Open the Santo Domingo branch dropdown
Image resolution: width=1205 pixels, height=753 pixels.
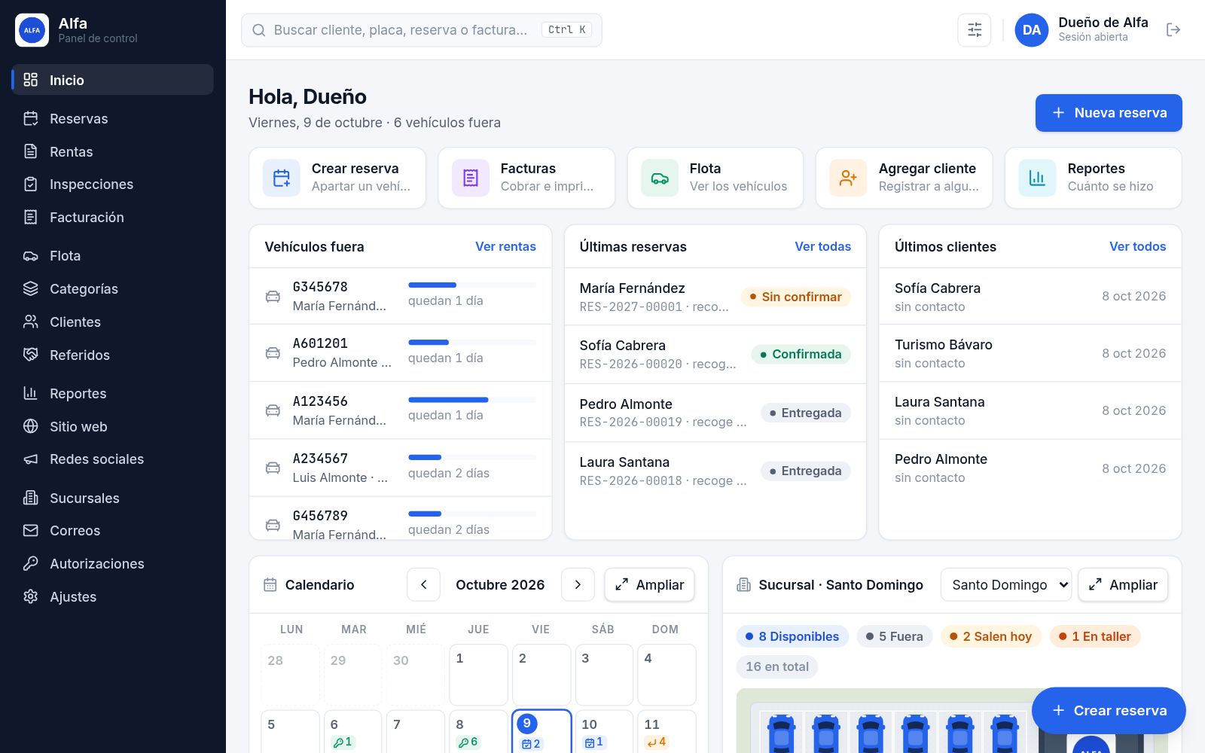(x=1006, y=585)
